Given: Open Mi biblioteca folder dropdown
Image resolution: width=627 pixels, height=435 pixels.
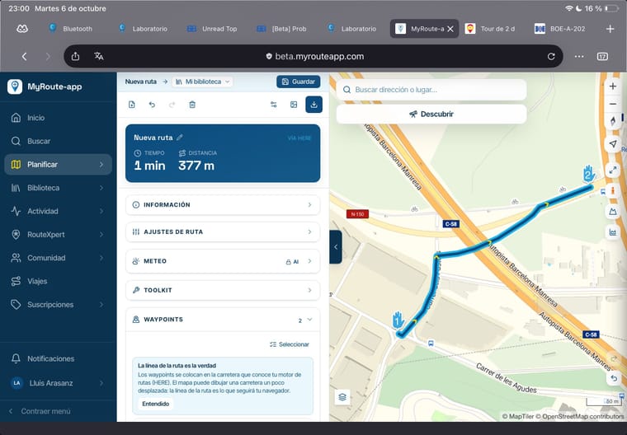Looking at the screenshot, I should (x=202, y=82).
